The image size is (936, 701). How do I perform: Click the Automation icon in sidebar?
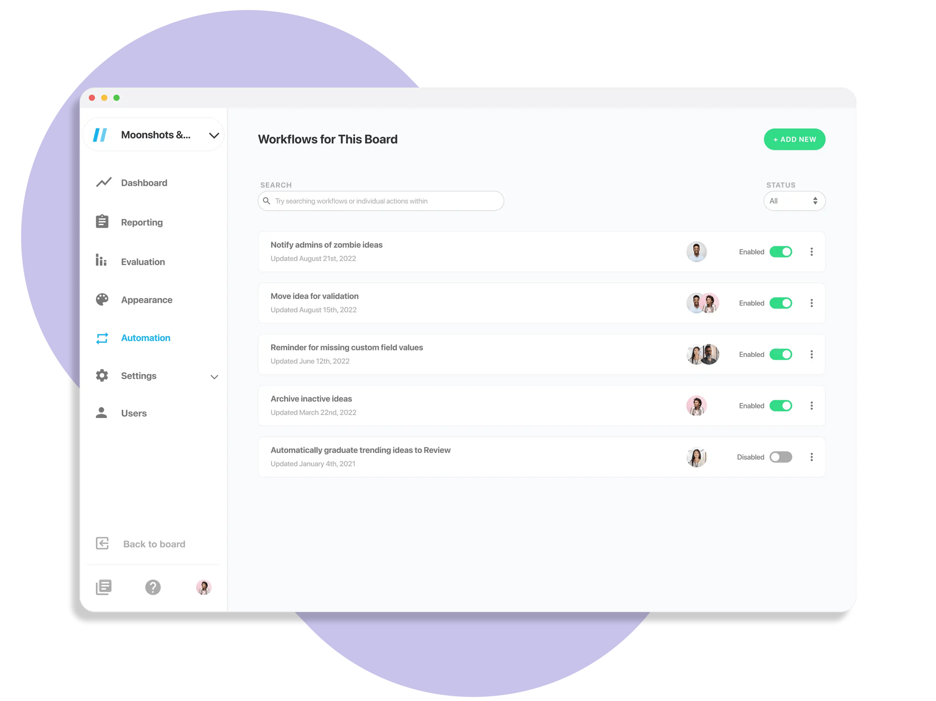click(x=102, y=337)
